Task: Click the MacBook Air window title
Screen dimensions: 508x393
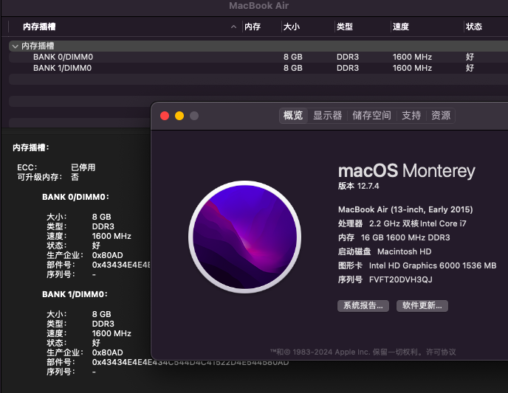Action: (259, 6)
